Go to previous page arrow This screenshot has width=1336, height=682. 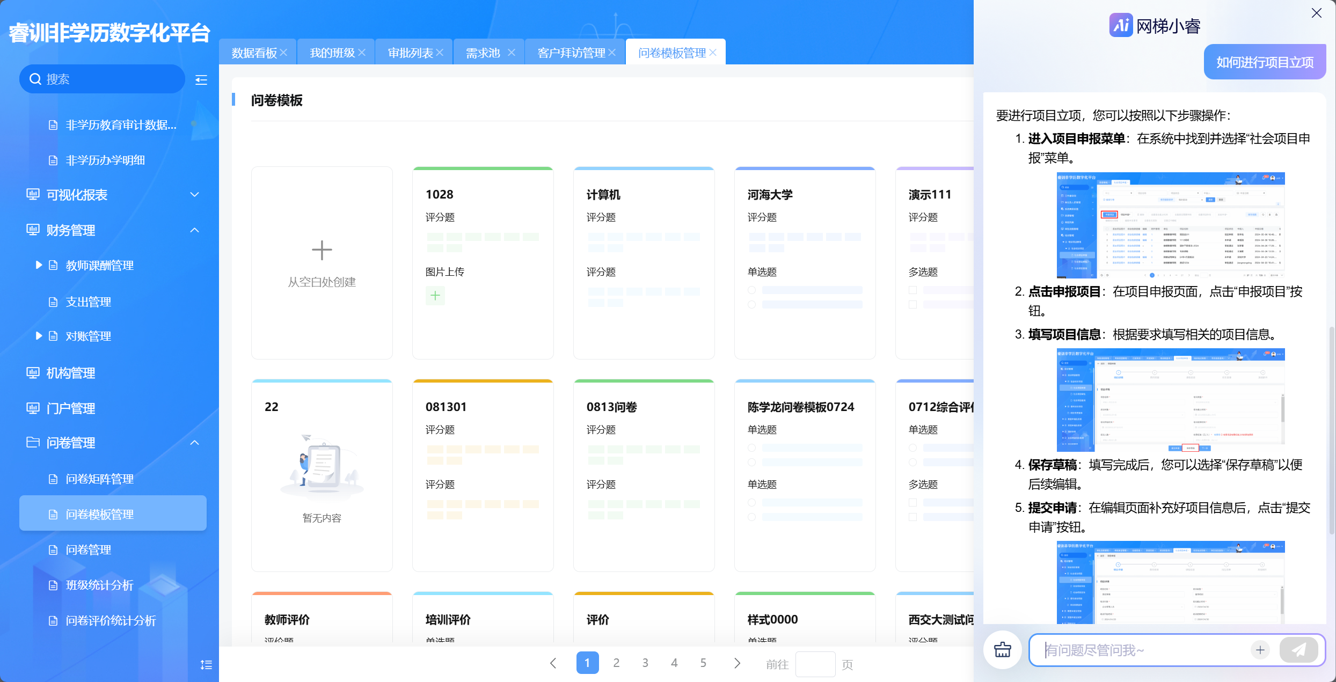point(553,663)
